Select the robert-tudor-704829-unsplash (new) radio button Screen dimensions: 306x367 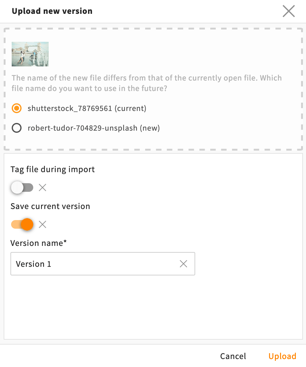[x=17, y=128]
